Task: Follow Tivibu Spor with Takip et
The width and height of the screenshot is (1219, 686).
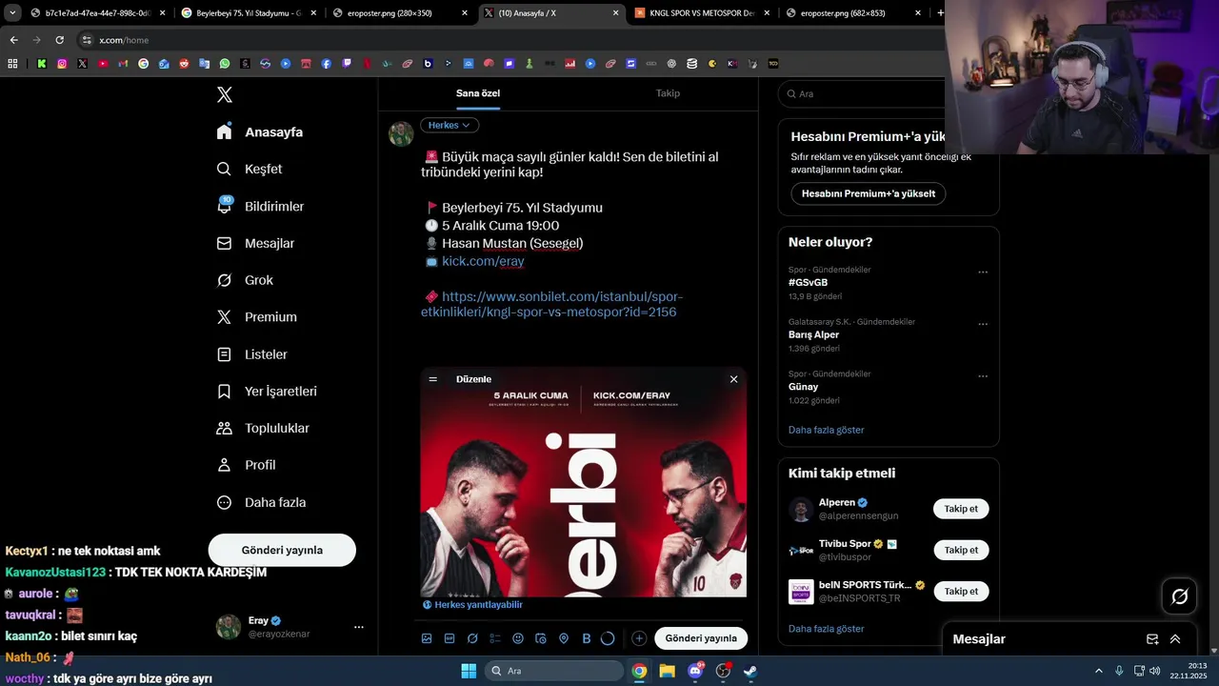Action: tap(961, 550)
